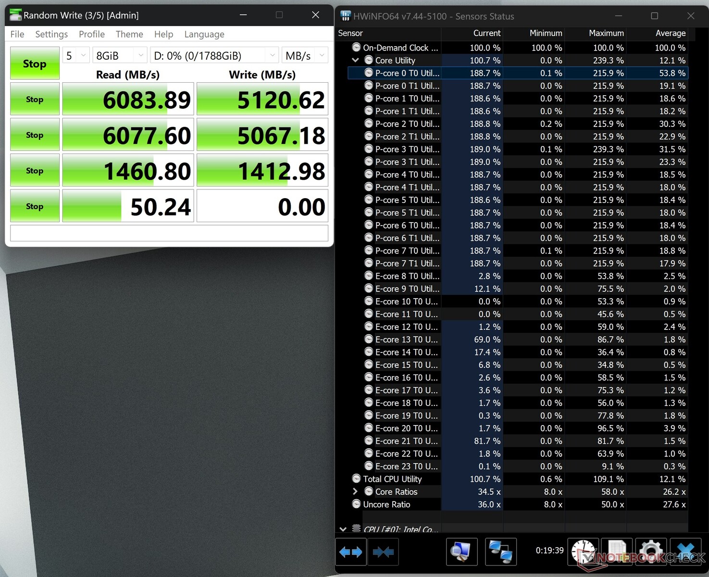The height and width of the screenshot is (577, 709).
Task: Click the large top Stop button
Action: click(x=35, y=63)
